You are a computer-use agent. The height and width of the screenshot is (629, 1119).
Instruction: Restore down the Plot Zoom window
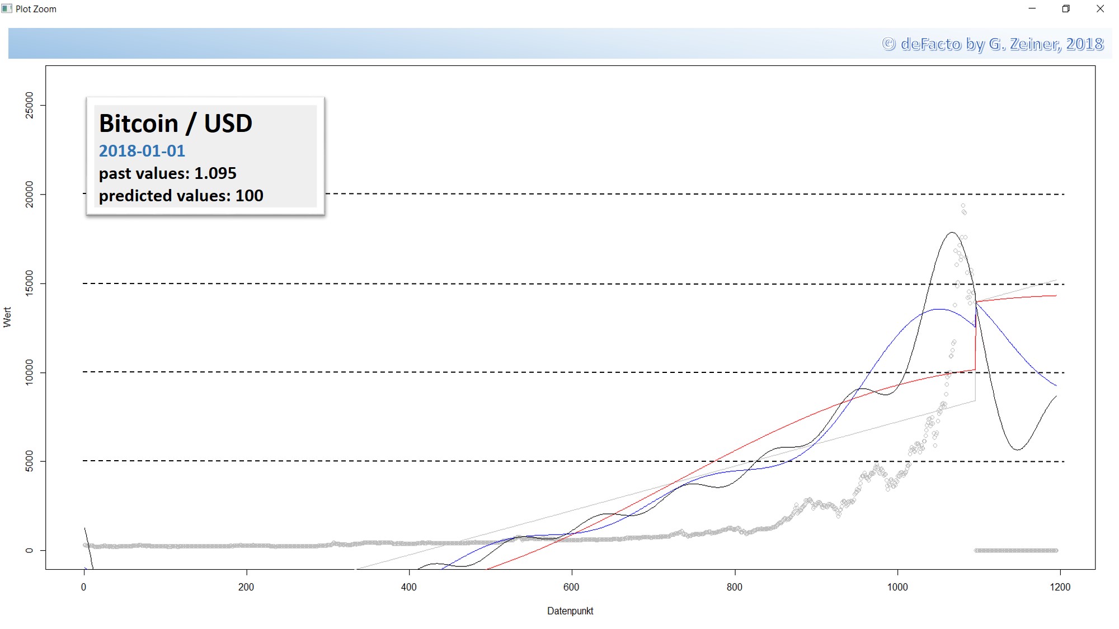pos(1066,8)
